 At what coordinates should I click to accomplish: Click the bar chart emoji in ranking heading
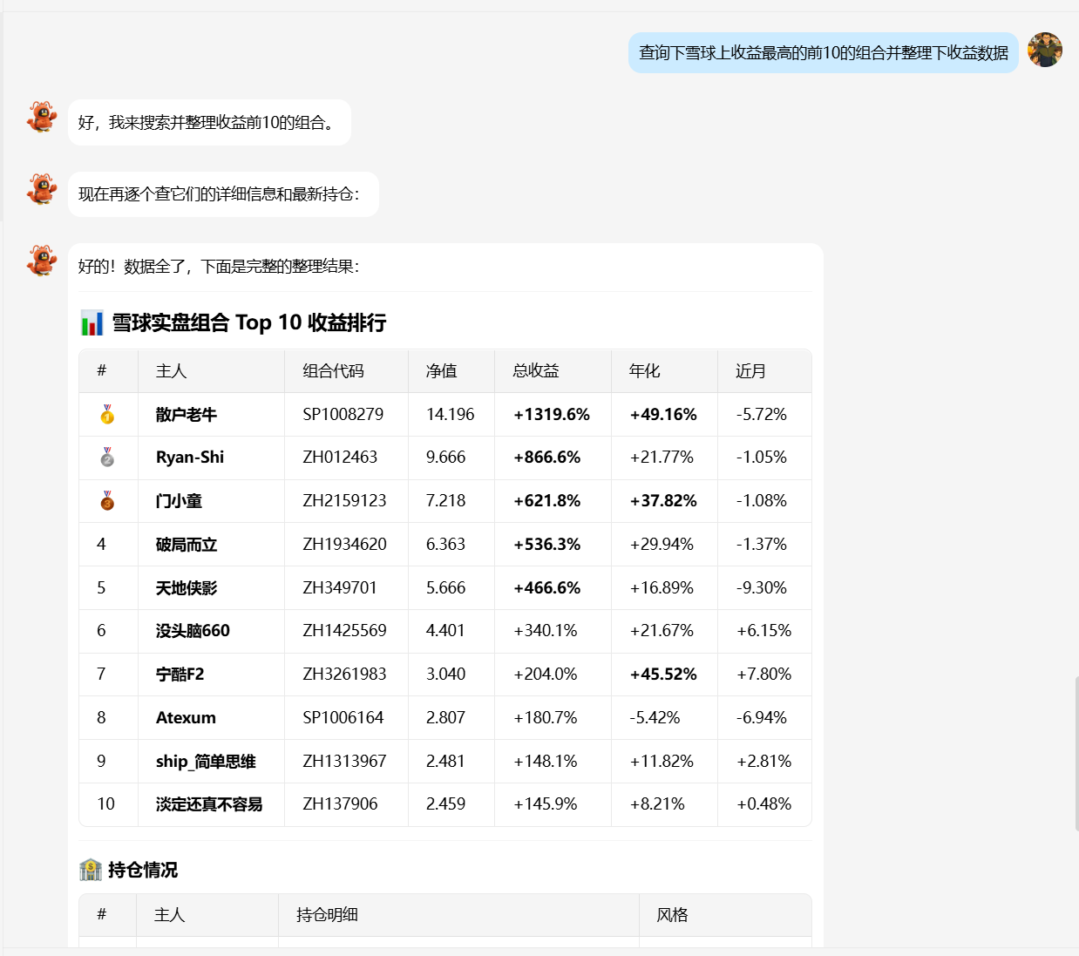(92, 322)
